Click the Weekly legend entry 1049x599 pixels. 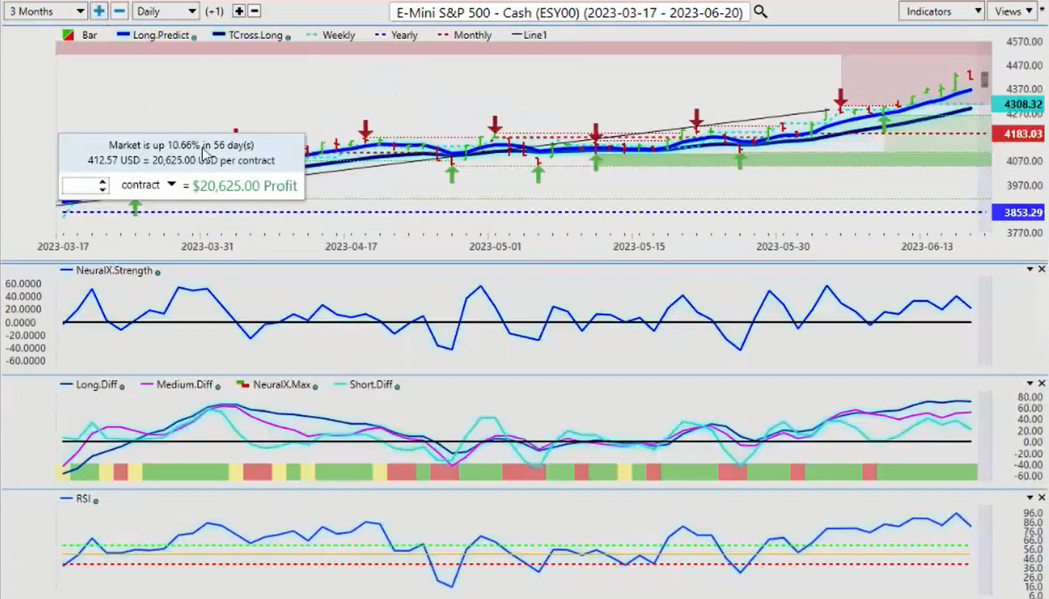[330, 35]
